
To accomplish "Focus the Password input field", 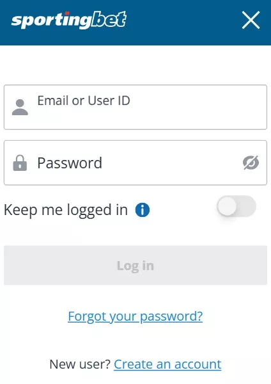I will coord(135,163).
